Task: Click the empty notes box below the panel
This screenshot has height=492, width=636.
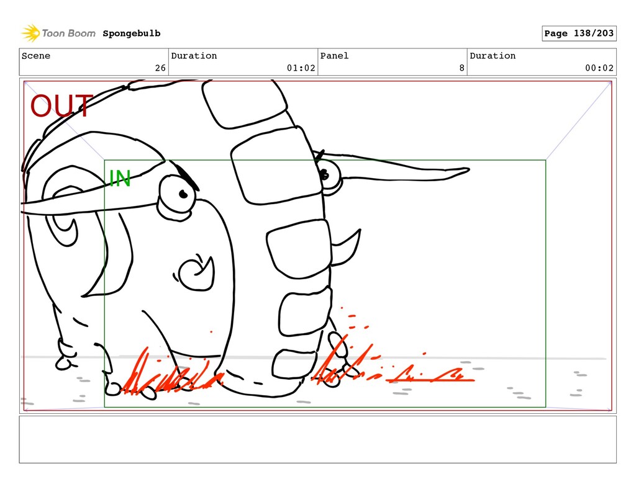Action: pyautogui.click(x=317, y=439)
